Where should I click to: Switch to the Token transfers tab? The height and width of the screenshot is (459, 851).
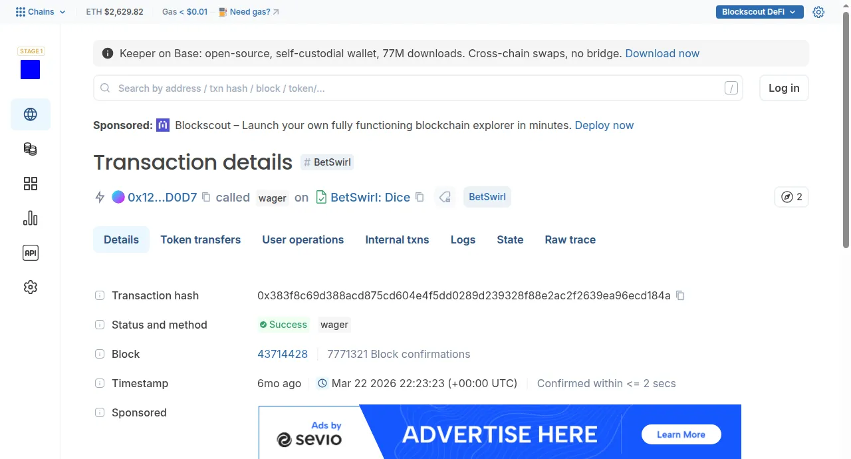click(x=201, y=239)
